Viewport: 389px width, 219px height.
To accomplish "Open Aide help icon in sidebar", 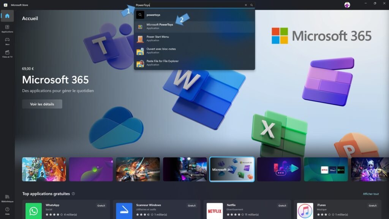I will point(7,211).
